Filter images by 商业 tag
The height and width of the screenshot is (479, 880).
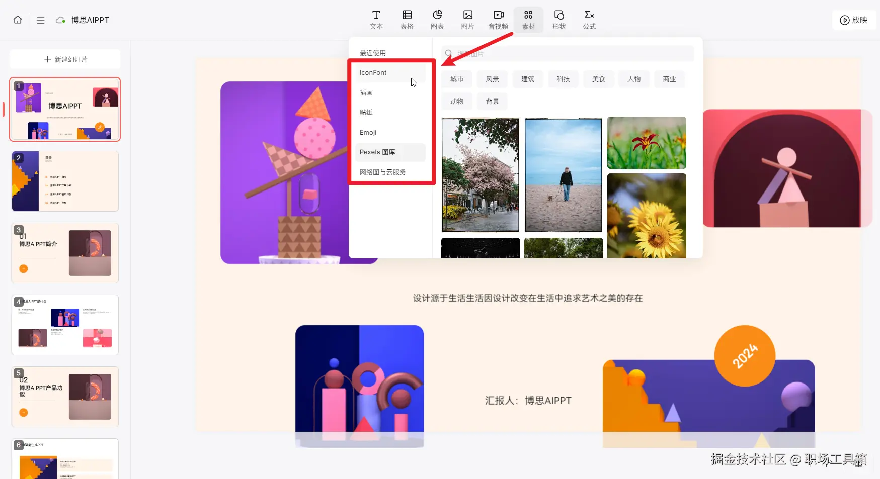[669, 79]
